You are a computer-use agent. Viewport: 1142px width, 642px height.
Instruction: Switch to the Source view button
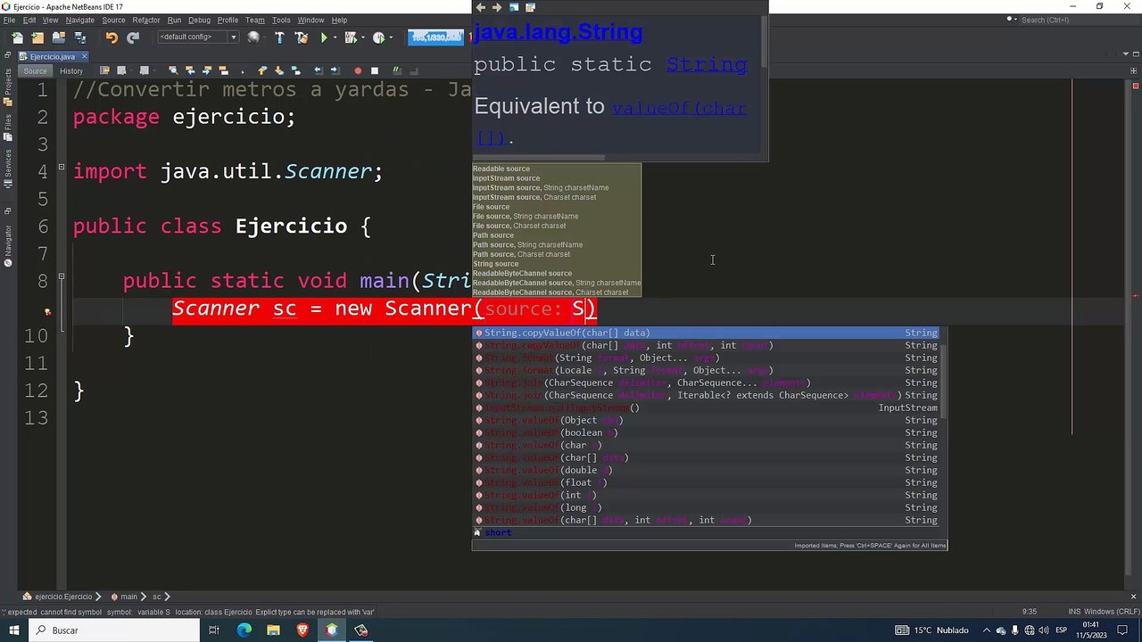pos(35,71)
